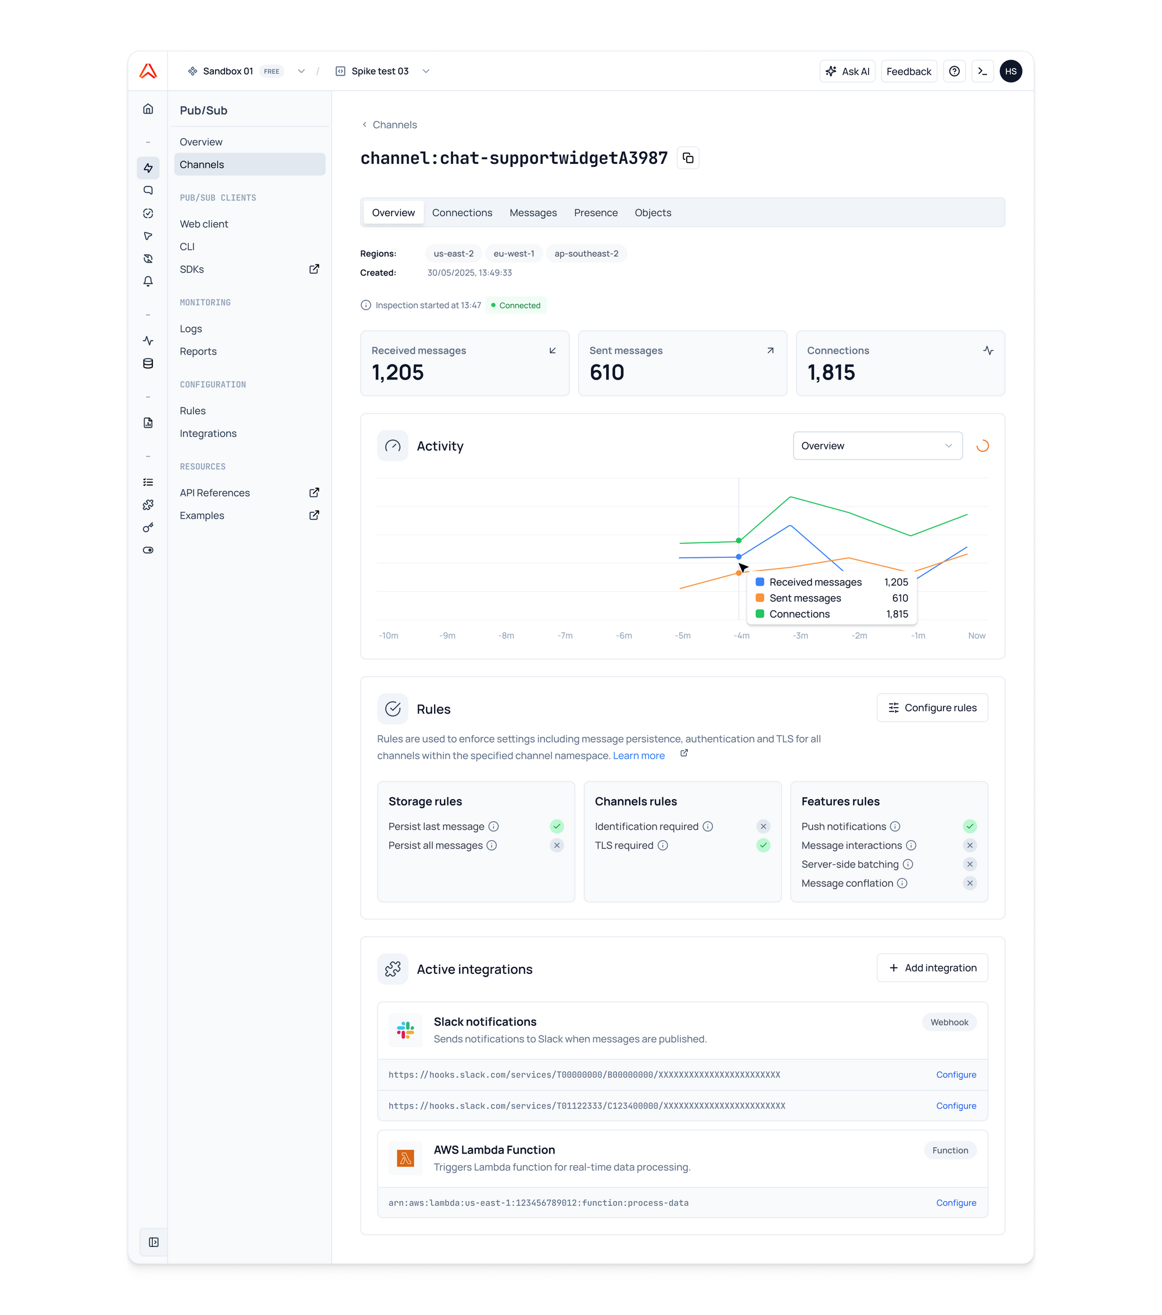1162x1315 pixels.
Task: Copy the channel name to clipboard
Action: pyautogui.click(x=688, y=157)
